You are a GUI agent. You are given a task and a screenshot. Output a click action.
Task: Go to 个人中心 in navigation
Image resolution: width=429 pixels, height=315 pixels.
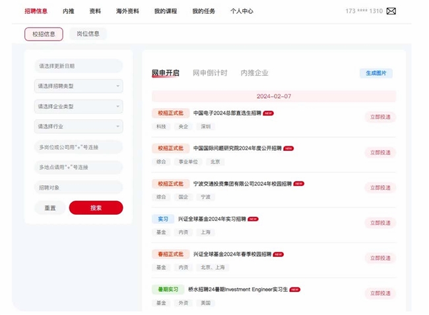242,11
